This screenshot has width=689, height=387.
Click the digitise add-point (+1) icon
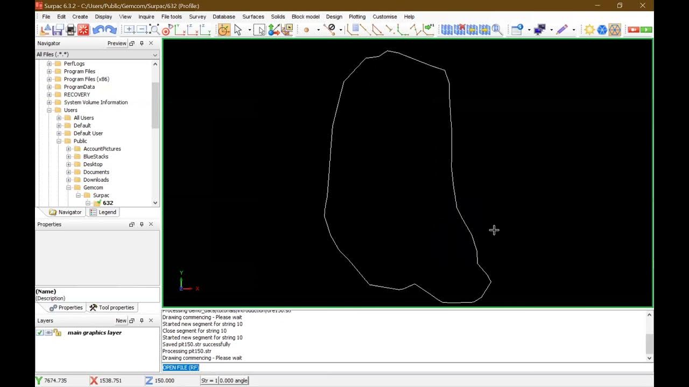[428, 29]
